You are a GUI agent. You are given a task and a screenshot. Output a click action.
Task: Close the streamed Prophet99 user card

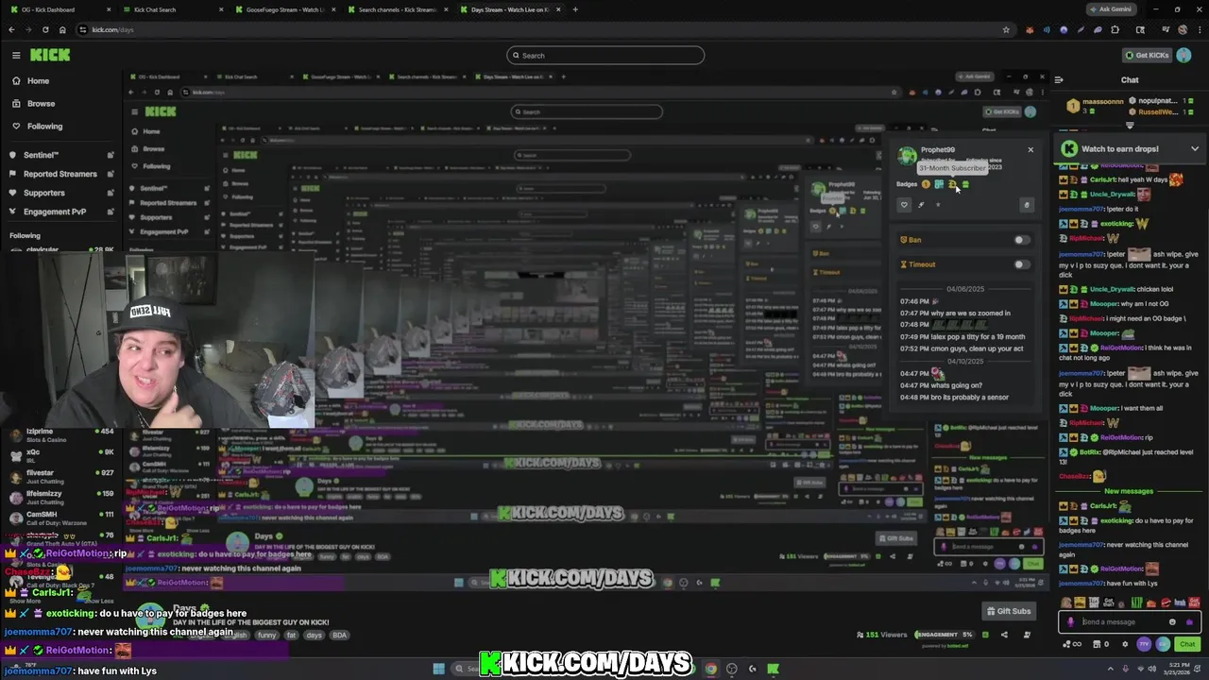coord(1030,149)
